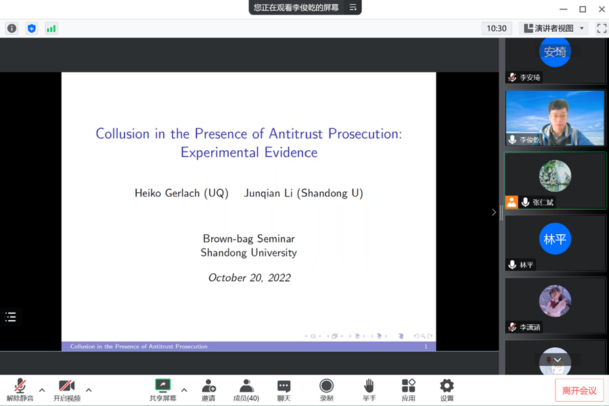Turn on the video camera

point(66,390)
